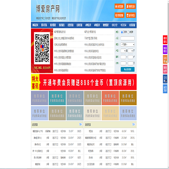The height and width of the screenshot is (169, 169).
Task: Click the blue search submit button
Action: (x=128, y=69)
